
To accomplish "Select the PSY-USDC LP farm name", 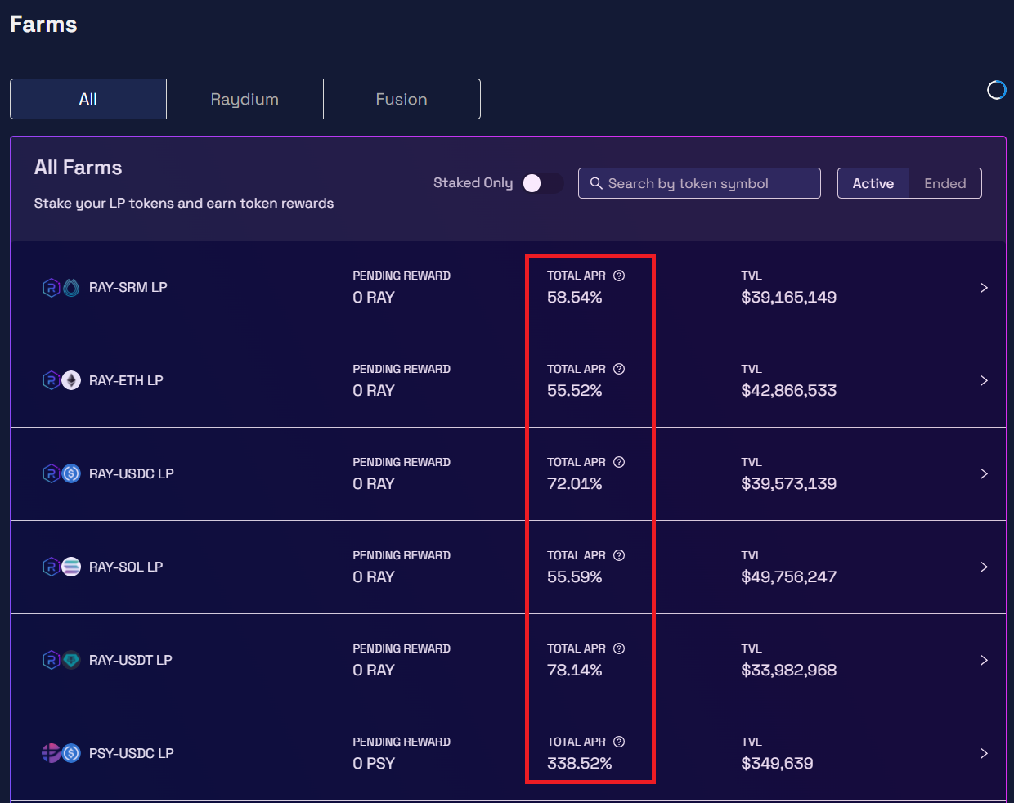I will (x=131, y=754).
